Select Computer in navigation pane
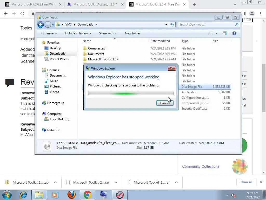The height and width of the screenshot is (200, 266). pyautogui.click(x=54, y=114)
